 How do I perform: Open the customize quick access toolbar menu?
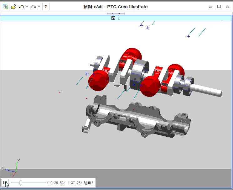[x=46, y=7]
